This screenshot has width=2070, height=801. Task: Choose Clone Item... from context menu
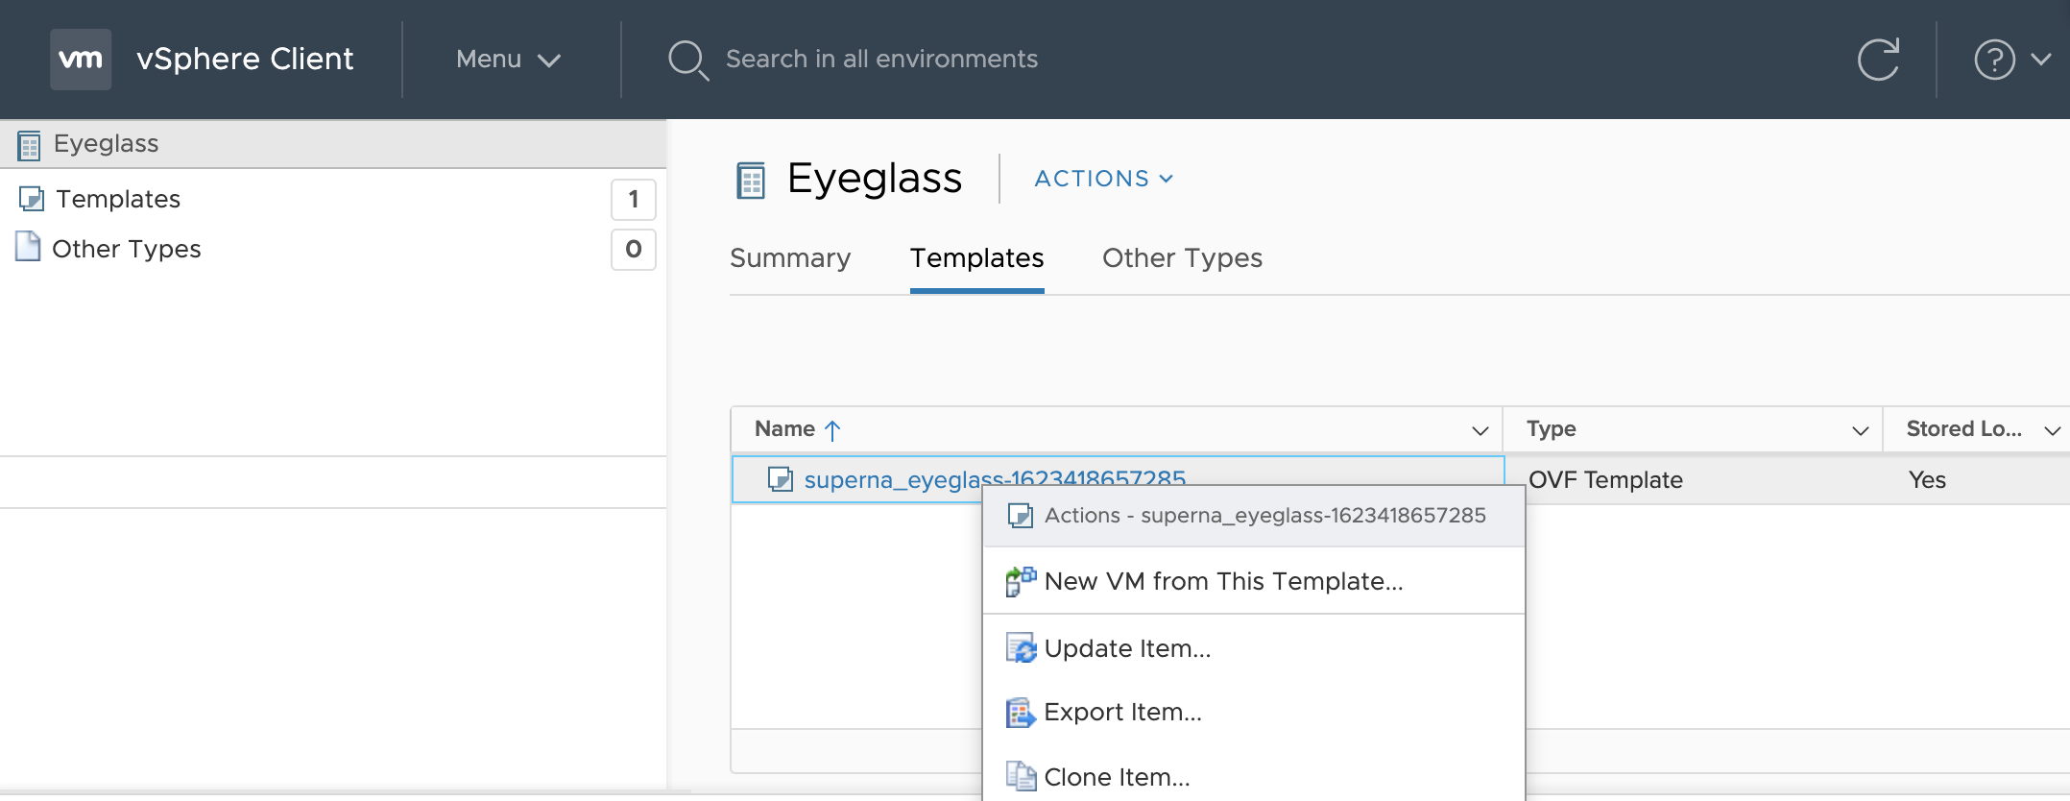click(x=1254, y=776)
